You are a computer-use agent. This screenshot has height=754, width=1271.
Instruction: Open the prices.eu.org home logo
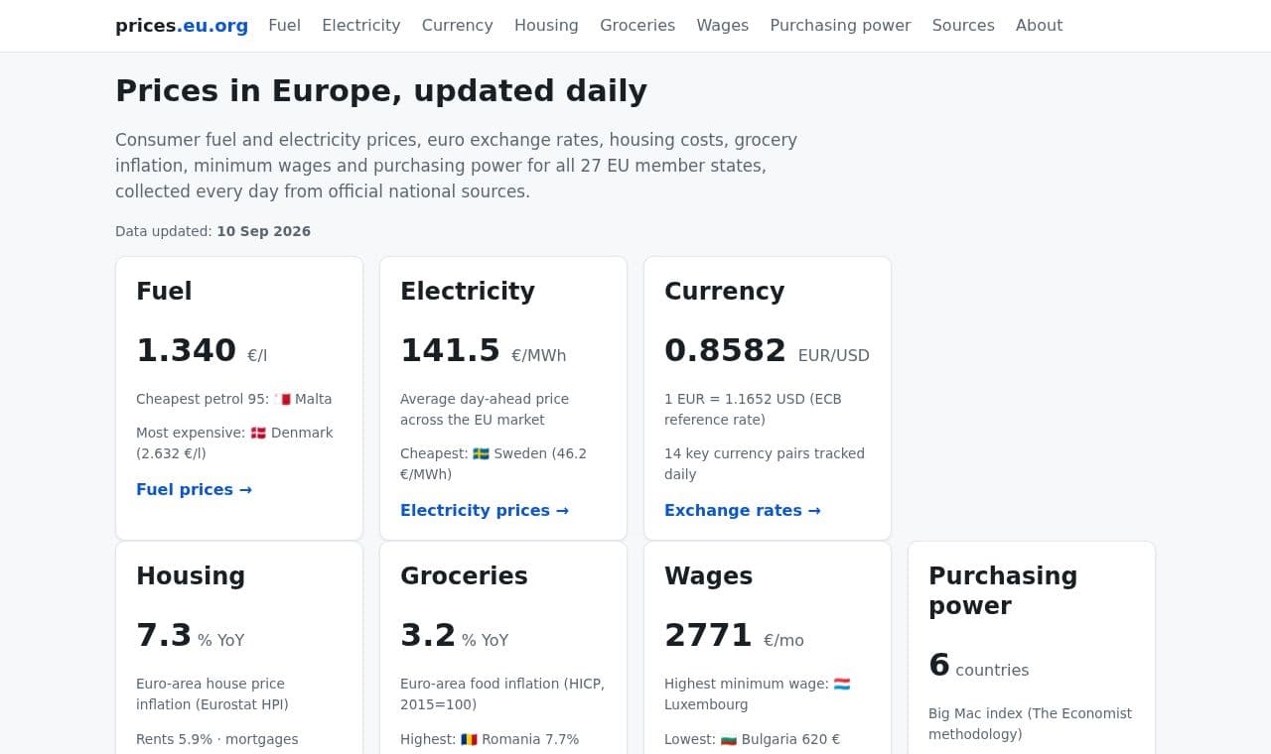coord(182,26)
